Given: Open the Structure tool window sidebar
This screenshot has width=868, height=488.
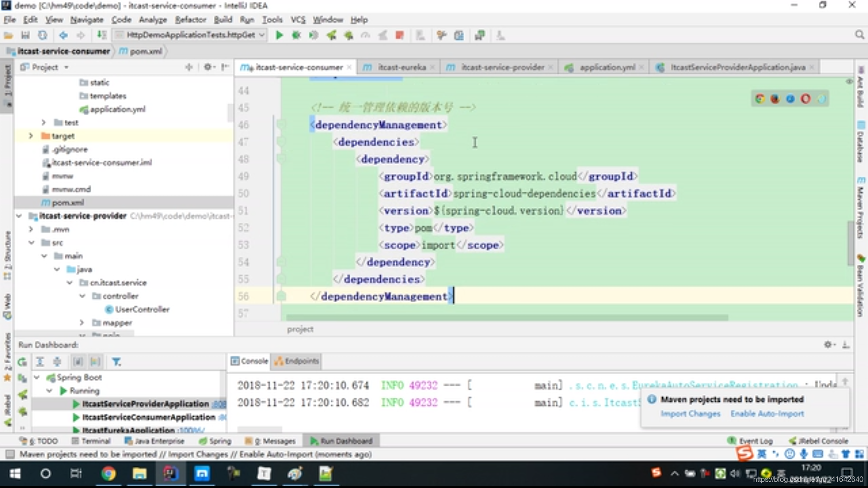Looking at the screenshot, I should [7, 256].
